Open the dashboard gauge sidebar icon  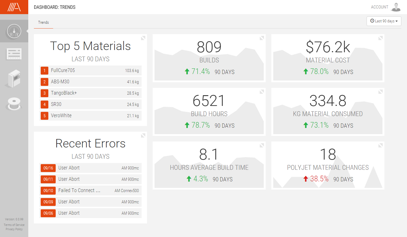click(14, 31)
